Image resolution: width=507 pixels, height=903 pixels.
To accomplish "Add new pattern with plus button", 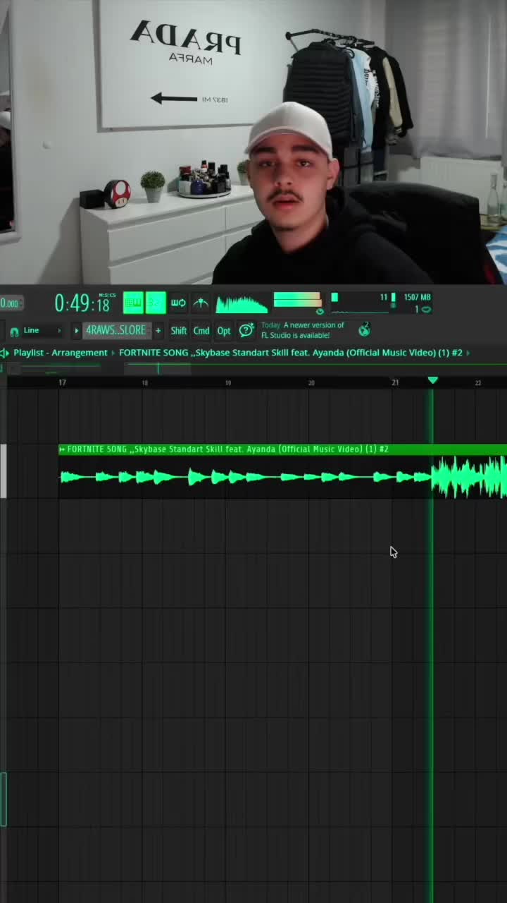I will (x=158, y=330).
